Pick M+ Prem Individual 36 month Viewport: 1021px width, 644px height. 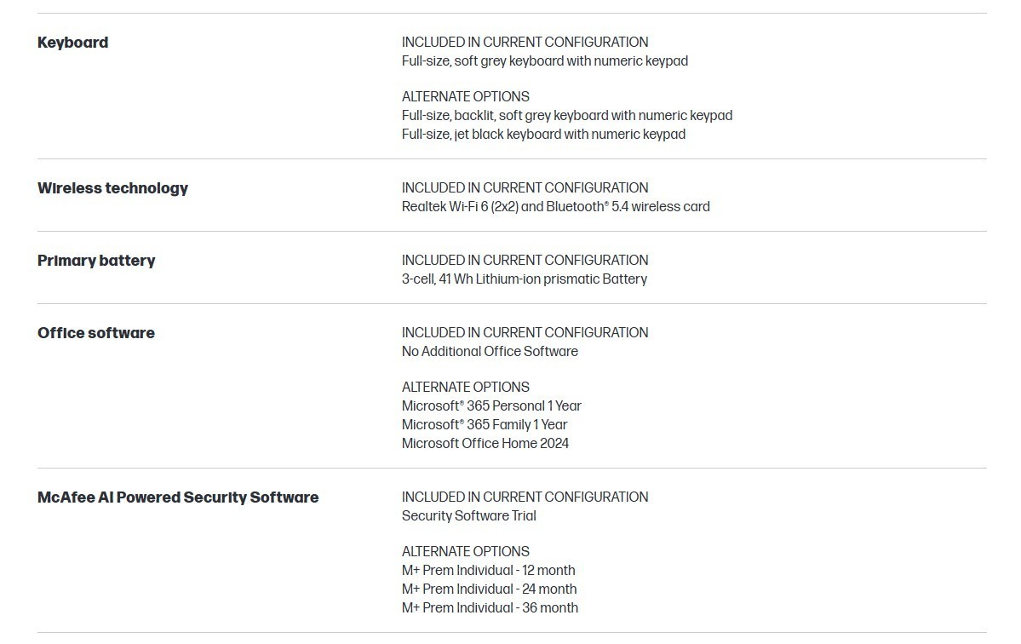490,608
